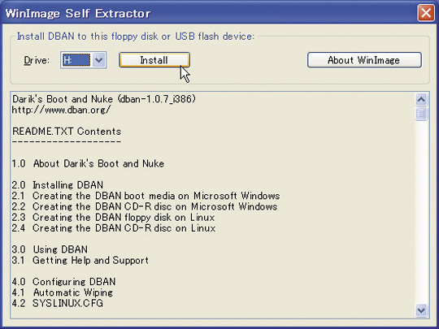439x329 pixels.
Task: Place cursor on README.TXT Contents heading
Action: pyautogui.click(x=67, y=132)
